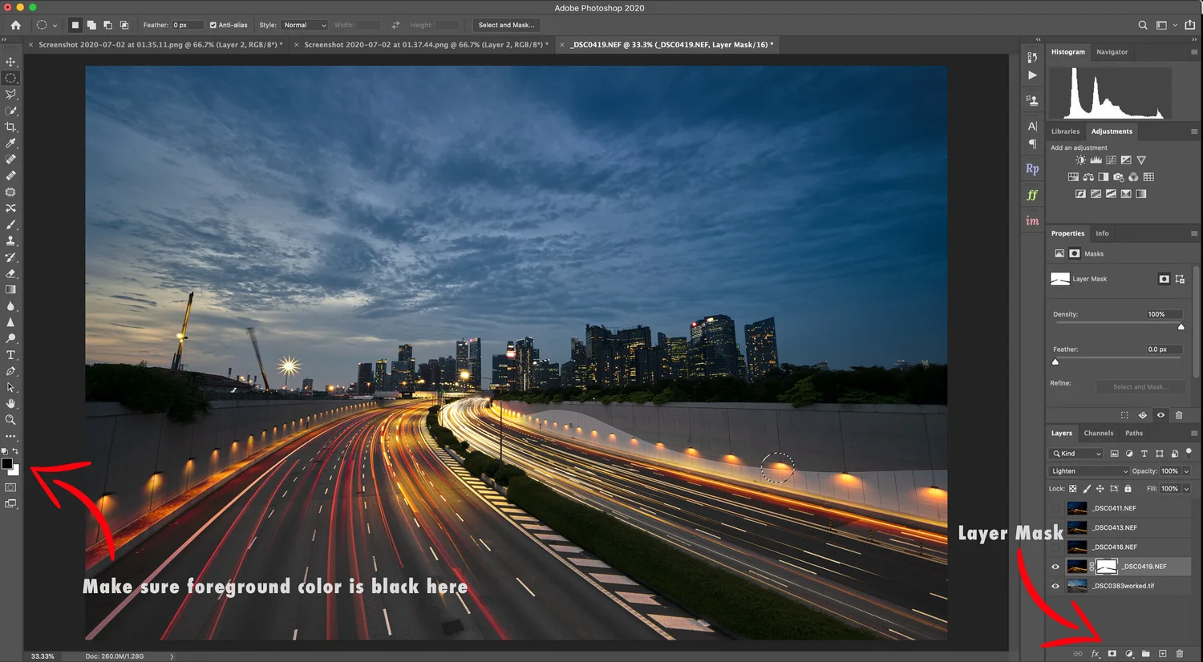Select the Horizontal Type tool
This screenshot has height=662, width=1203.
[x=10, y=355]
